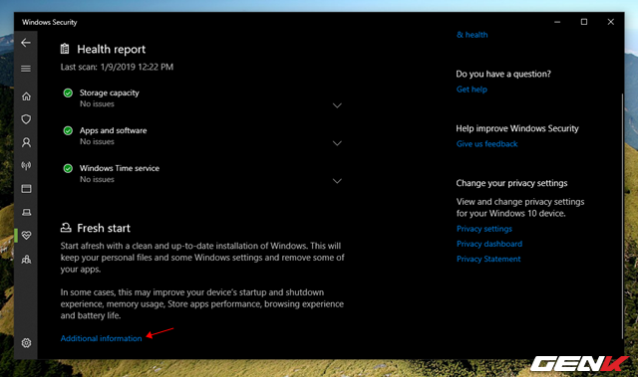Open Device security laptop icon
638x377 pixels.
coord(26,212)
